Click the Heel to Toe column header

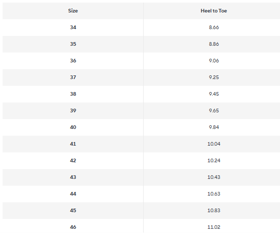(213, 11)
